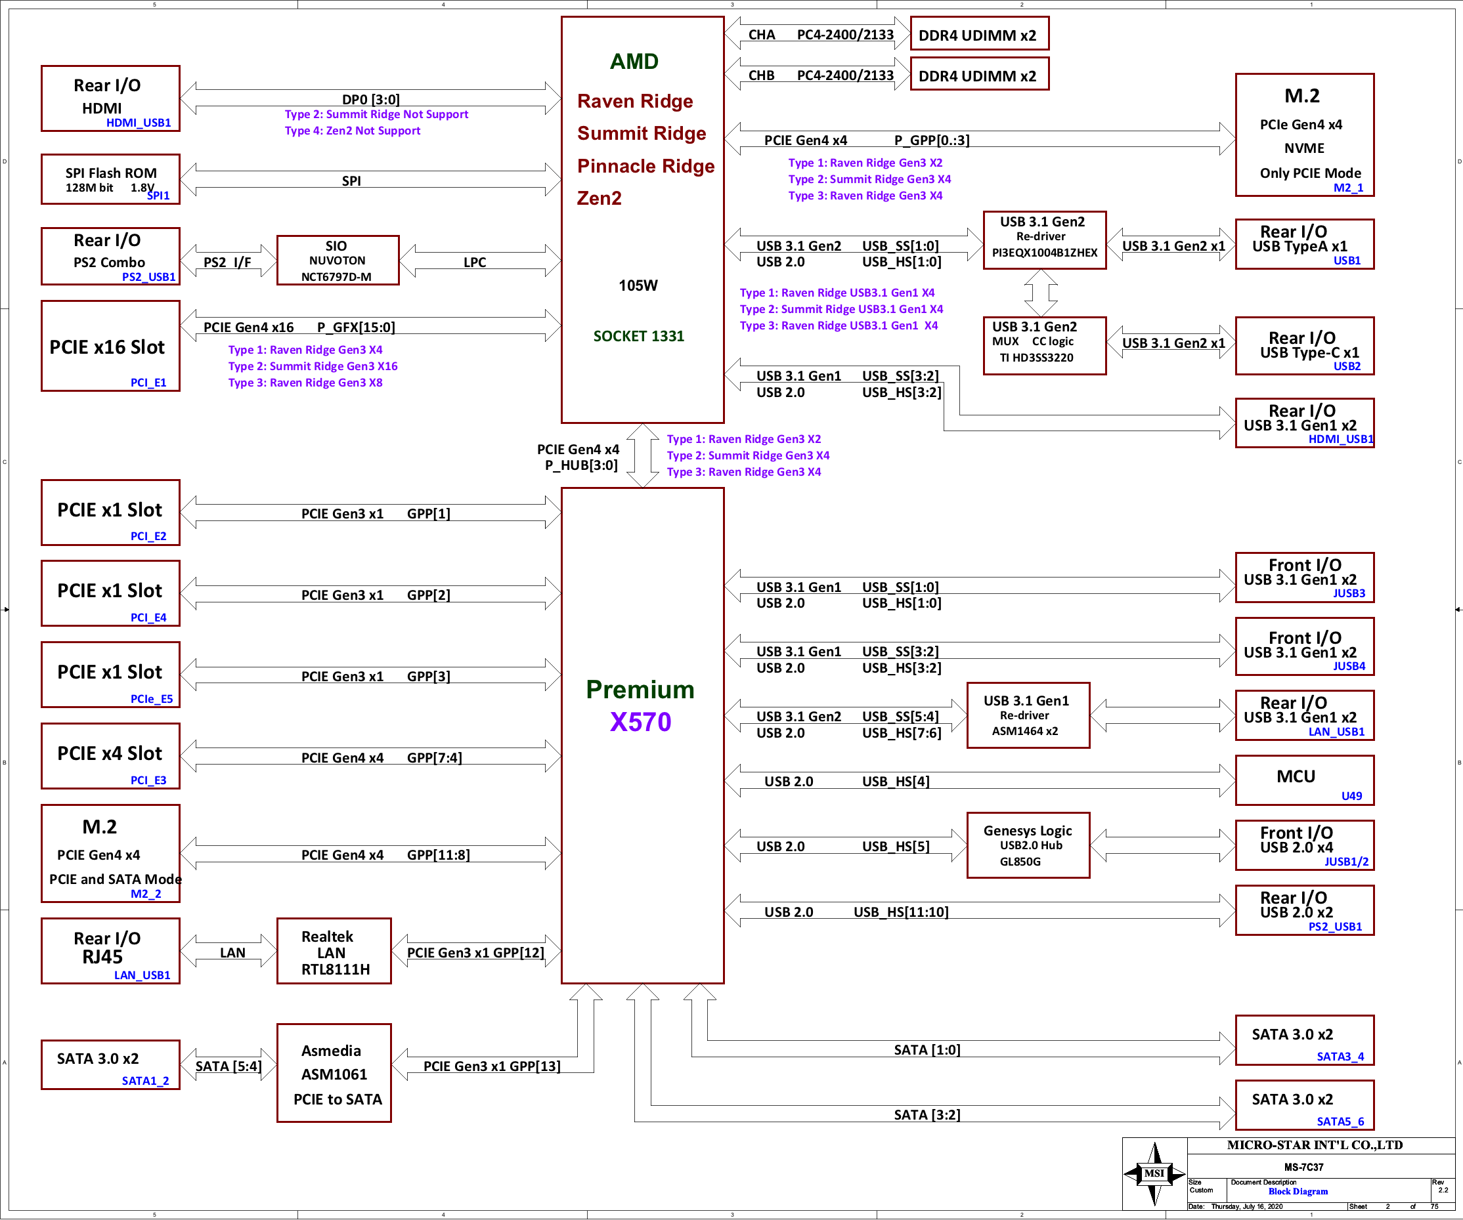Image resolution: width=1463 pixels, height=1220 pixels.
Task: Select the SIO NUVOTON NCT6797D-M block
Action: coord(338,261)
